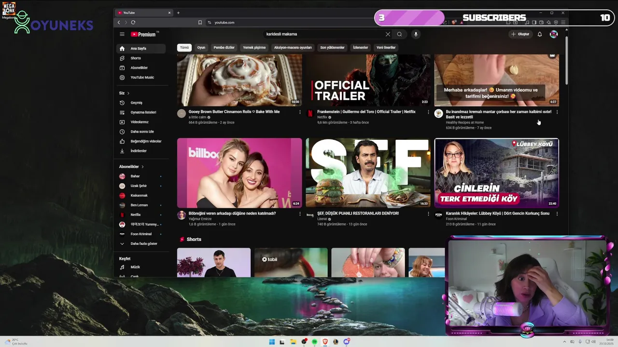Screen dimensions: 618x347
Task: Open the tabii Shorts thumbnail
Action: click(x=291, y=263)
